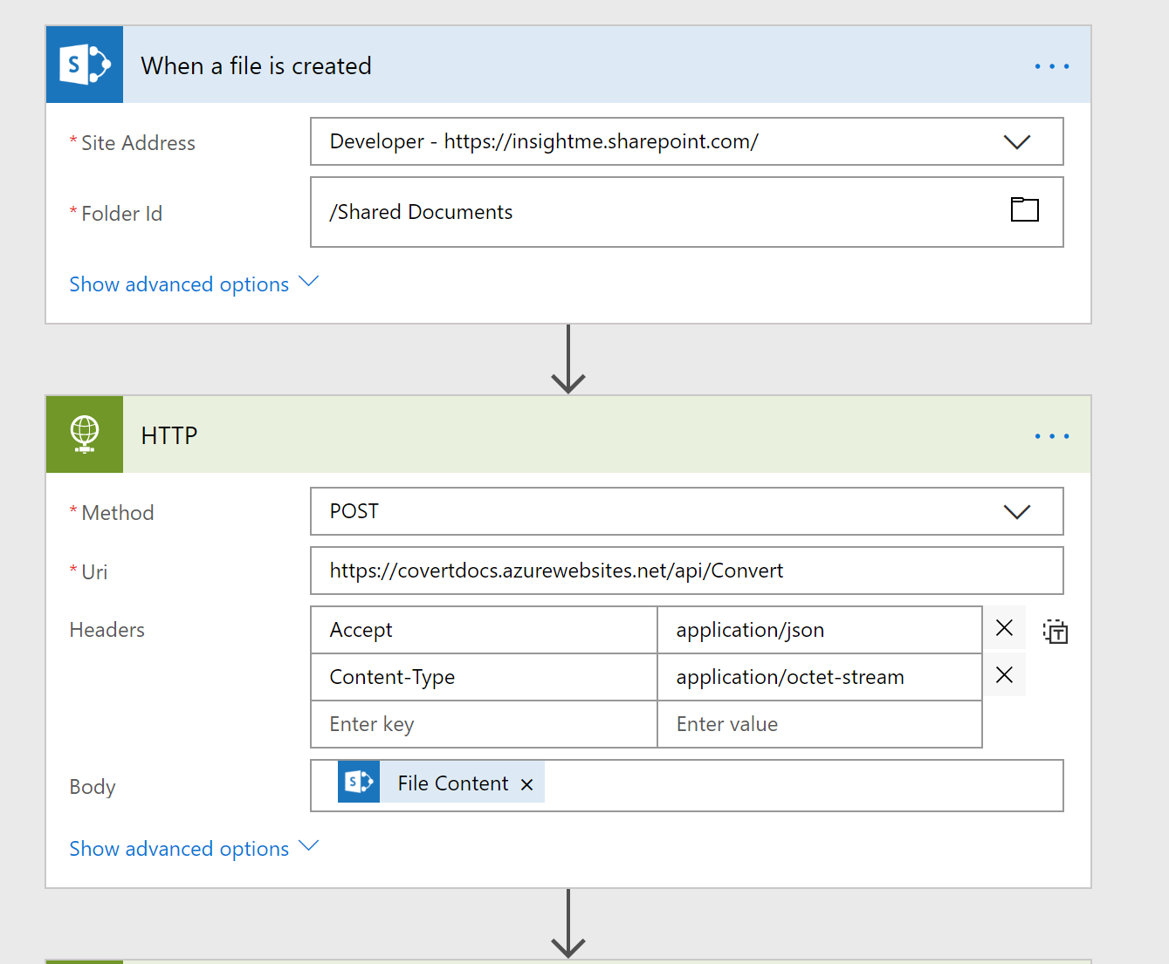
Task: Delete the Content-Type header row
Action: (1004, 675)
